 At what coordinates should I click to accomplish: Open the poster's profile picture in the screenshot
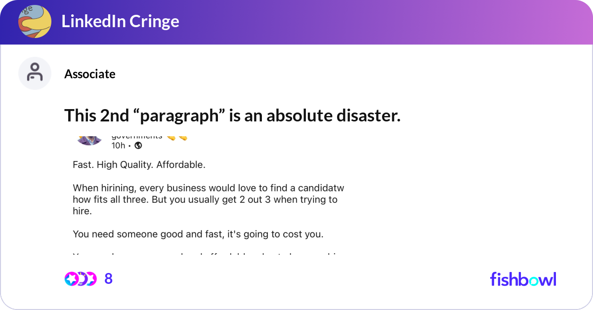(x=89, y=139)
